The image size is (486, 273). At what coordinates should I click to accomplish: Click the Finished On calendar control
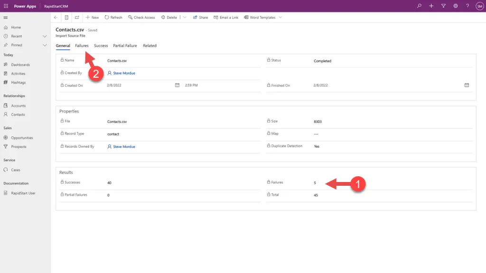click(467, 85)
